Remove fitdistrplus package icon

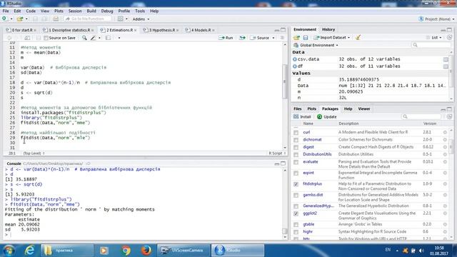pyautogui.click(x=445, y=184)
